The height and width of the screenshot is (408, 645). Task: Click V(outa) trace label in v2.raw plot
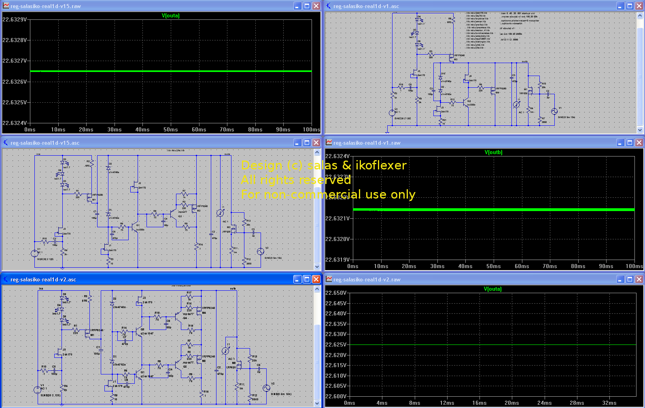(492, 289)
